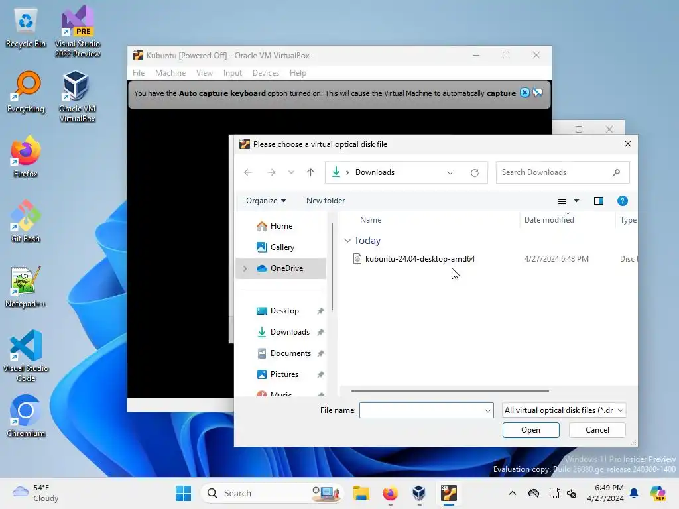The width and height of the screenshot is (679, 509).
Task: Dismiss the Auto capture keyboard notification
Action: [525, 93]
